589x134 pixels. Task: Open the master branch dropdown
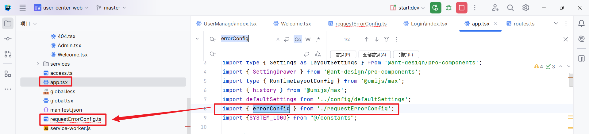tap(111, 8)
